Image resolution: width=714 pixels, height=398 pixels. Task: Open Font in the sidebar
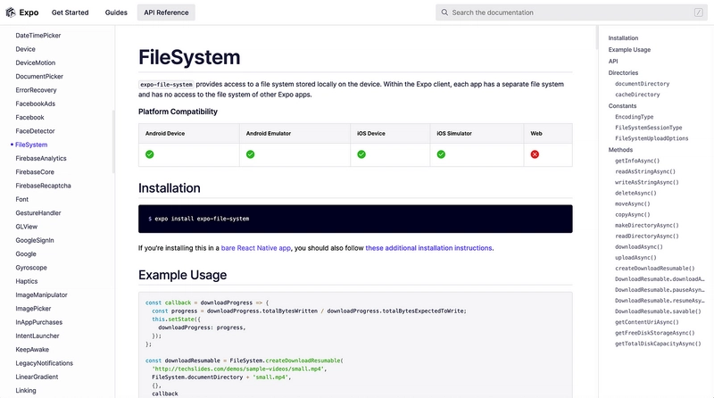(21, 200)
